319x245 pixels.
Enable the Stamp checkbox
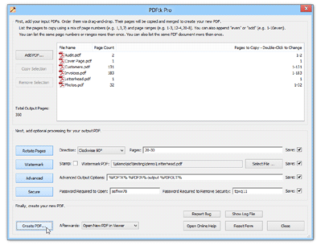click(76, 163)
